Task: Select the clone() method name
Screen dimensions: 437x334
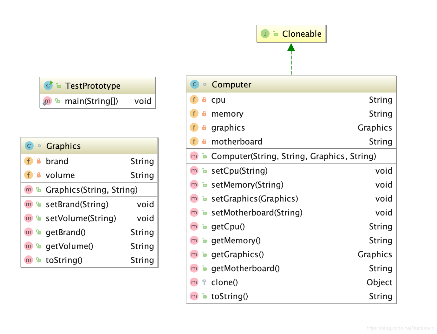Action: pyautogui.click(x=225, y=282)
